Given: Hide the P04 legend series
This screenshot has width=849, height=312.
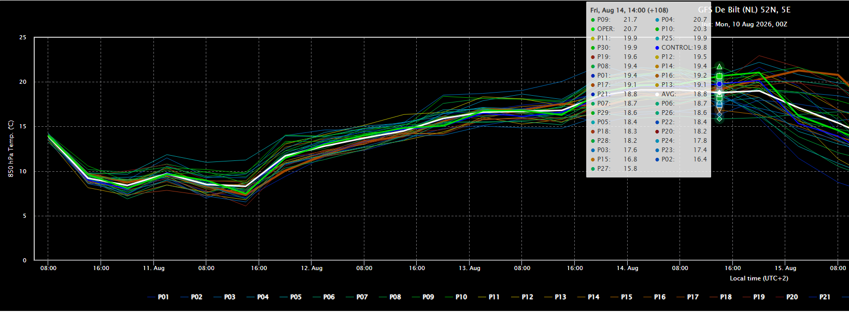Looking at the screenshot, I should pos(258,297).
